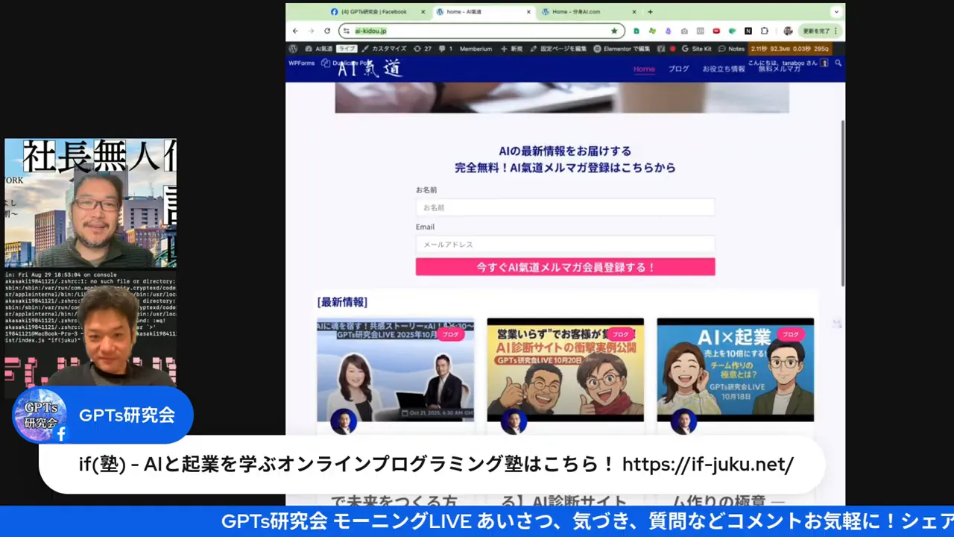Open the Notion extension icon

pyautogui.click(x=748, y=31)
